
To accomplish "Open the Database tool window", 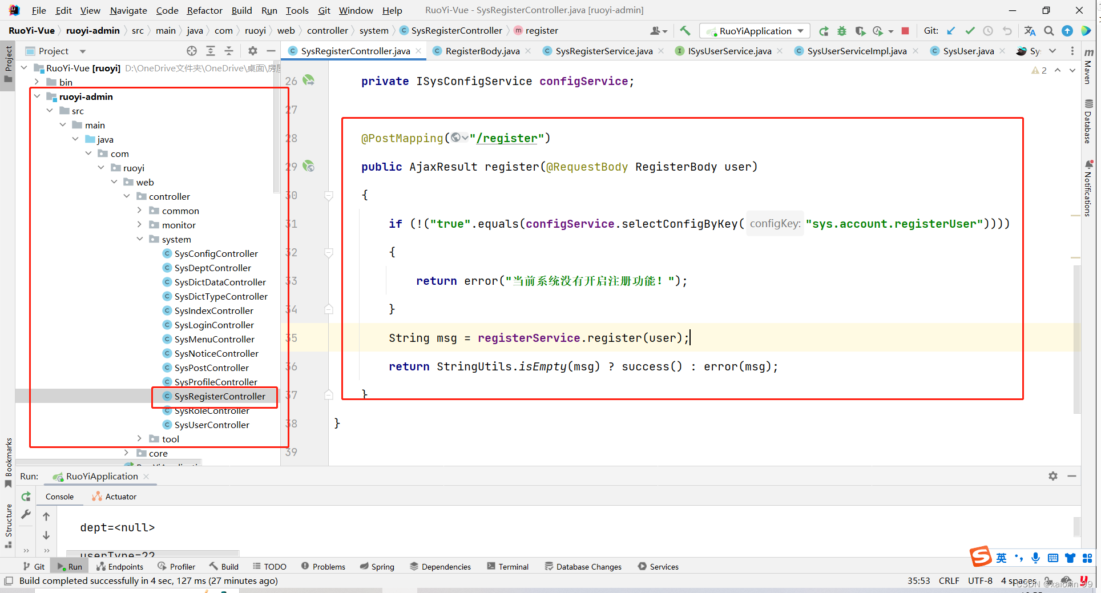I will [1088, 121].
